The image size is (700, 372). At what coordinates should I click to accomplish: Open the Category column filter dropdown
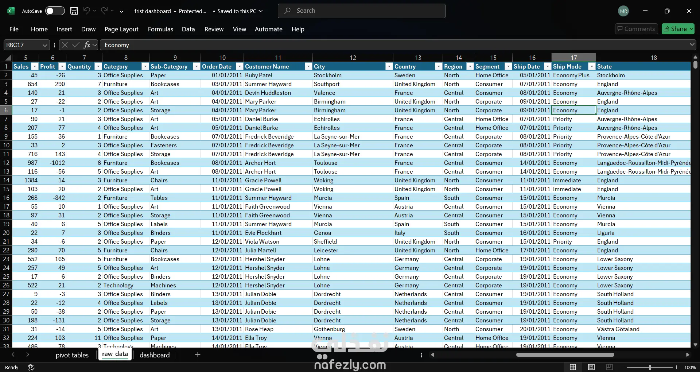tap(145, 66)
